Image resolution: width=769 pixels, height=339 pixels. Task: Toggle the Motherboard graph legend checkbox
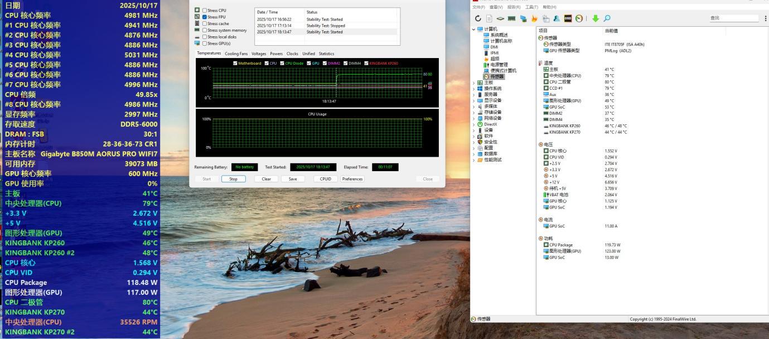(x=235, y=63)
